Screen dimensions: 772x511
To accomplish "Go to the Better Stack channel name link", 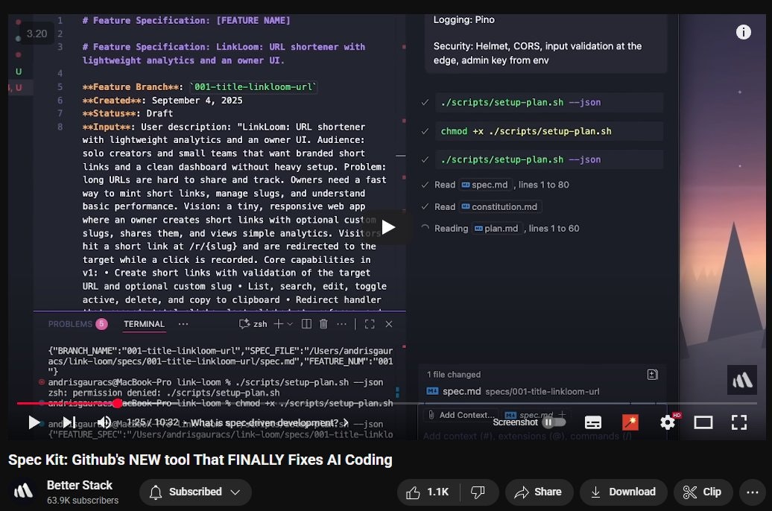I will [79, 486].
